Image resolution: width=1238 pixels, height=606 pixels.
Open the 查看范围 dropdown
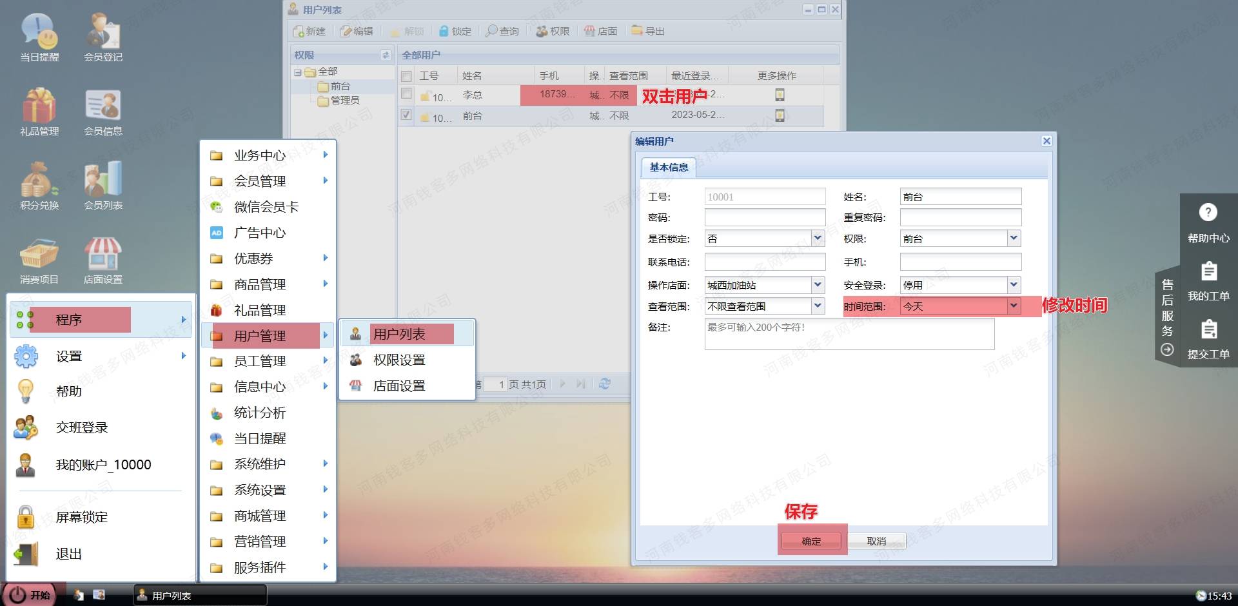coord(818,306)
